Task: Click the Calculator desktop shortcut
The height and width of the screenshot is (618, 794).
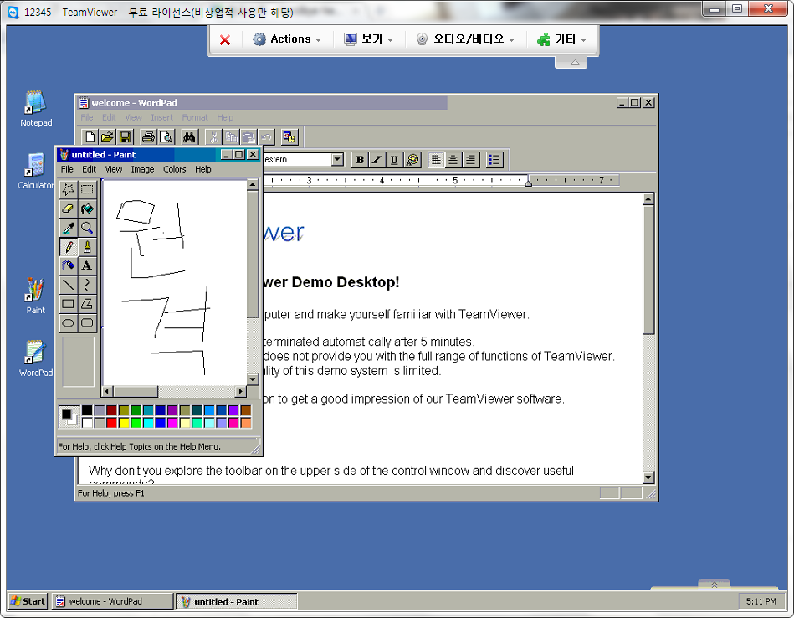Action: pos(36,172)
